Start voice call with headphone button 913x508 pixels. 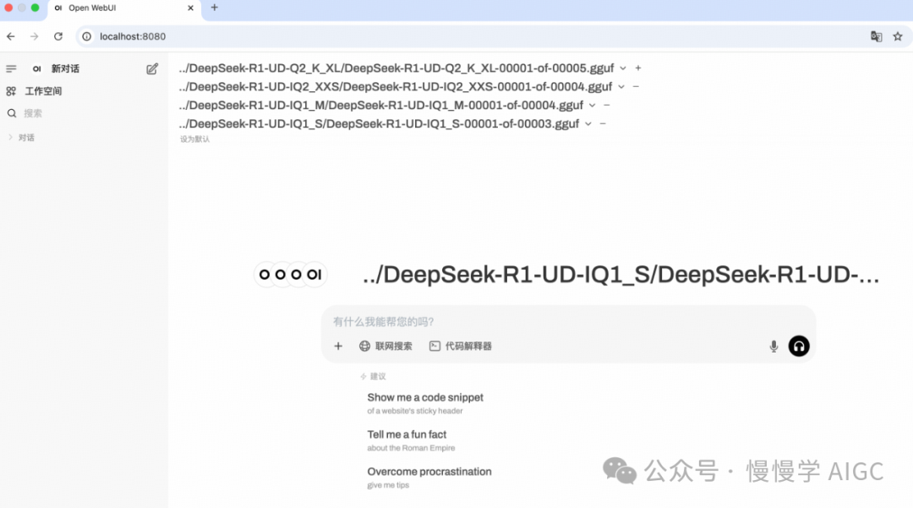point(799,347)
